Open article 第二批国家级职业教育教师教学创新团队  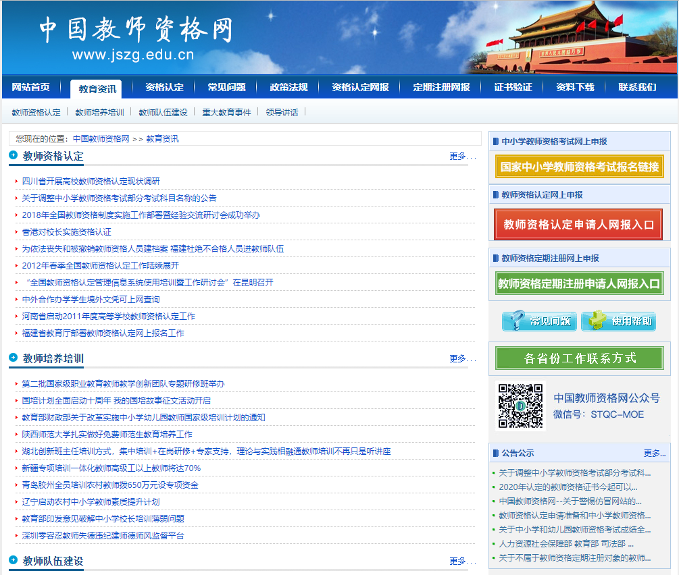pyautogui.click(x=124, y=384)
